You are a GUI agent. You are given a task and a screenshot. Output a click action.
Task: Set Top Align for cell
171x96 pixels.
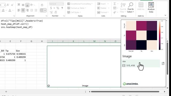(19, 5)
